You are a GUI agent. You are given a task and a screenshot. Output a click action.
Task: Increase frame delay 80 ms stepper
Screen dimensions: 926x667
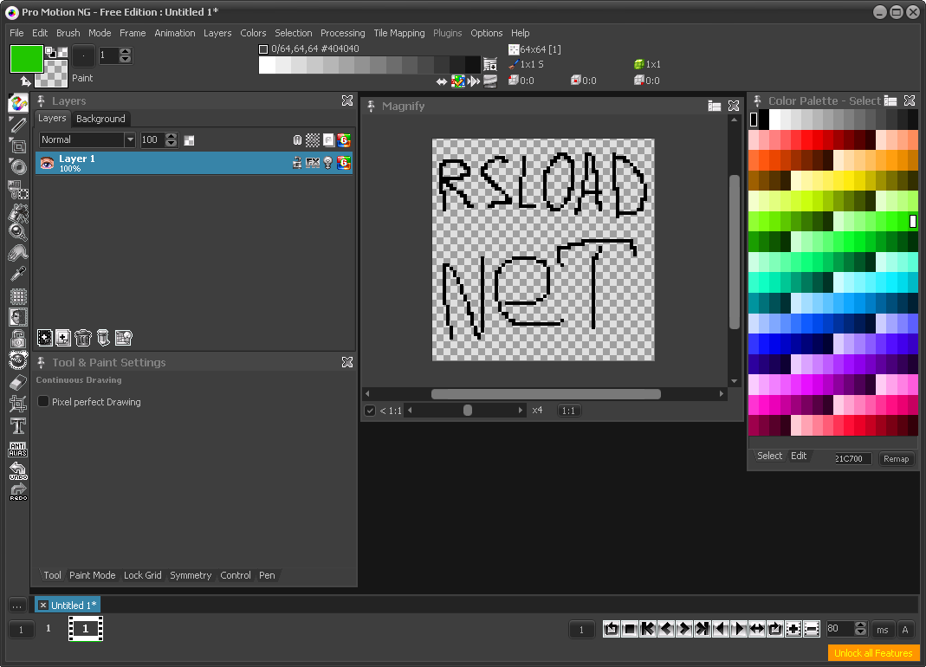[860, 625]
